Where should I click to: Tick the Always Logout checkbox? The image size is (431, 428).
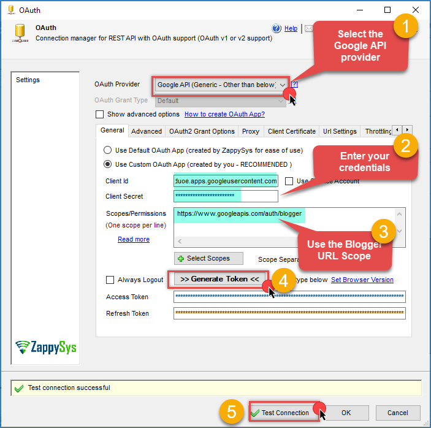click(110, 280)
